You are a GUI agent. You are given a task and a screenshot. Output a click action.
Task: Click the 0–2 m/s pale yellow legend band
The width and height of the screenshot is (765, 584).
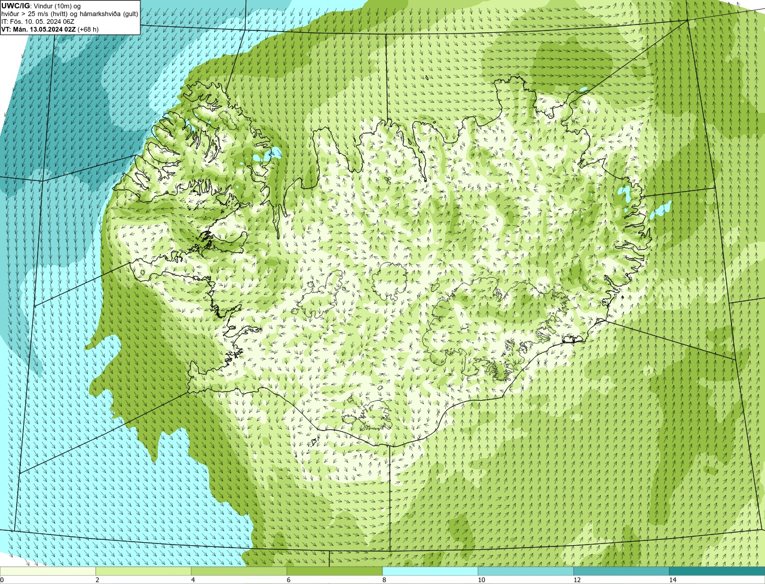[x=48, y=571]
